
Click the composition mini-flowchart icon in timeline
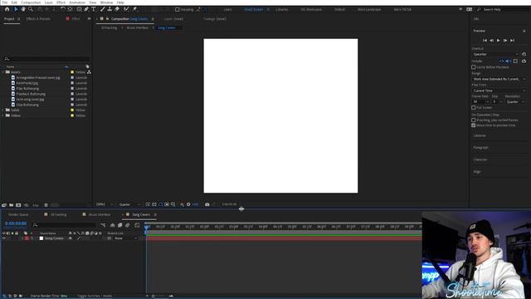[103, 225]
